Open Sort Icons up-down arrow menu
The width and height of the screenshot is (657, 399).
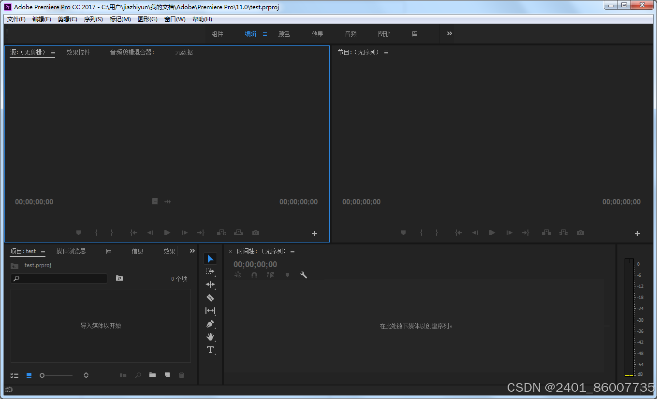tap(86, 375)
